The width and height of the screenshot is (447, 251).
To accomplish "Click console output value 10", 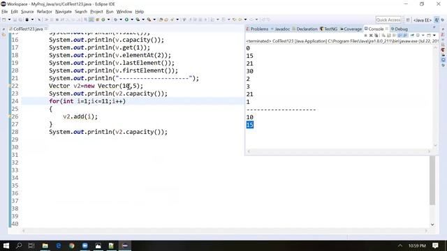I will tap(250, 117).
